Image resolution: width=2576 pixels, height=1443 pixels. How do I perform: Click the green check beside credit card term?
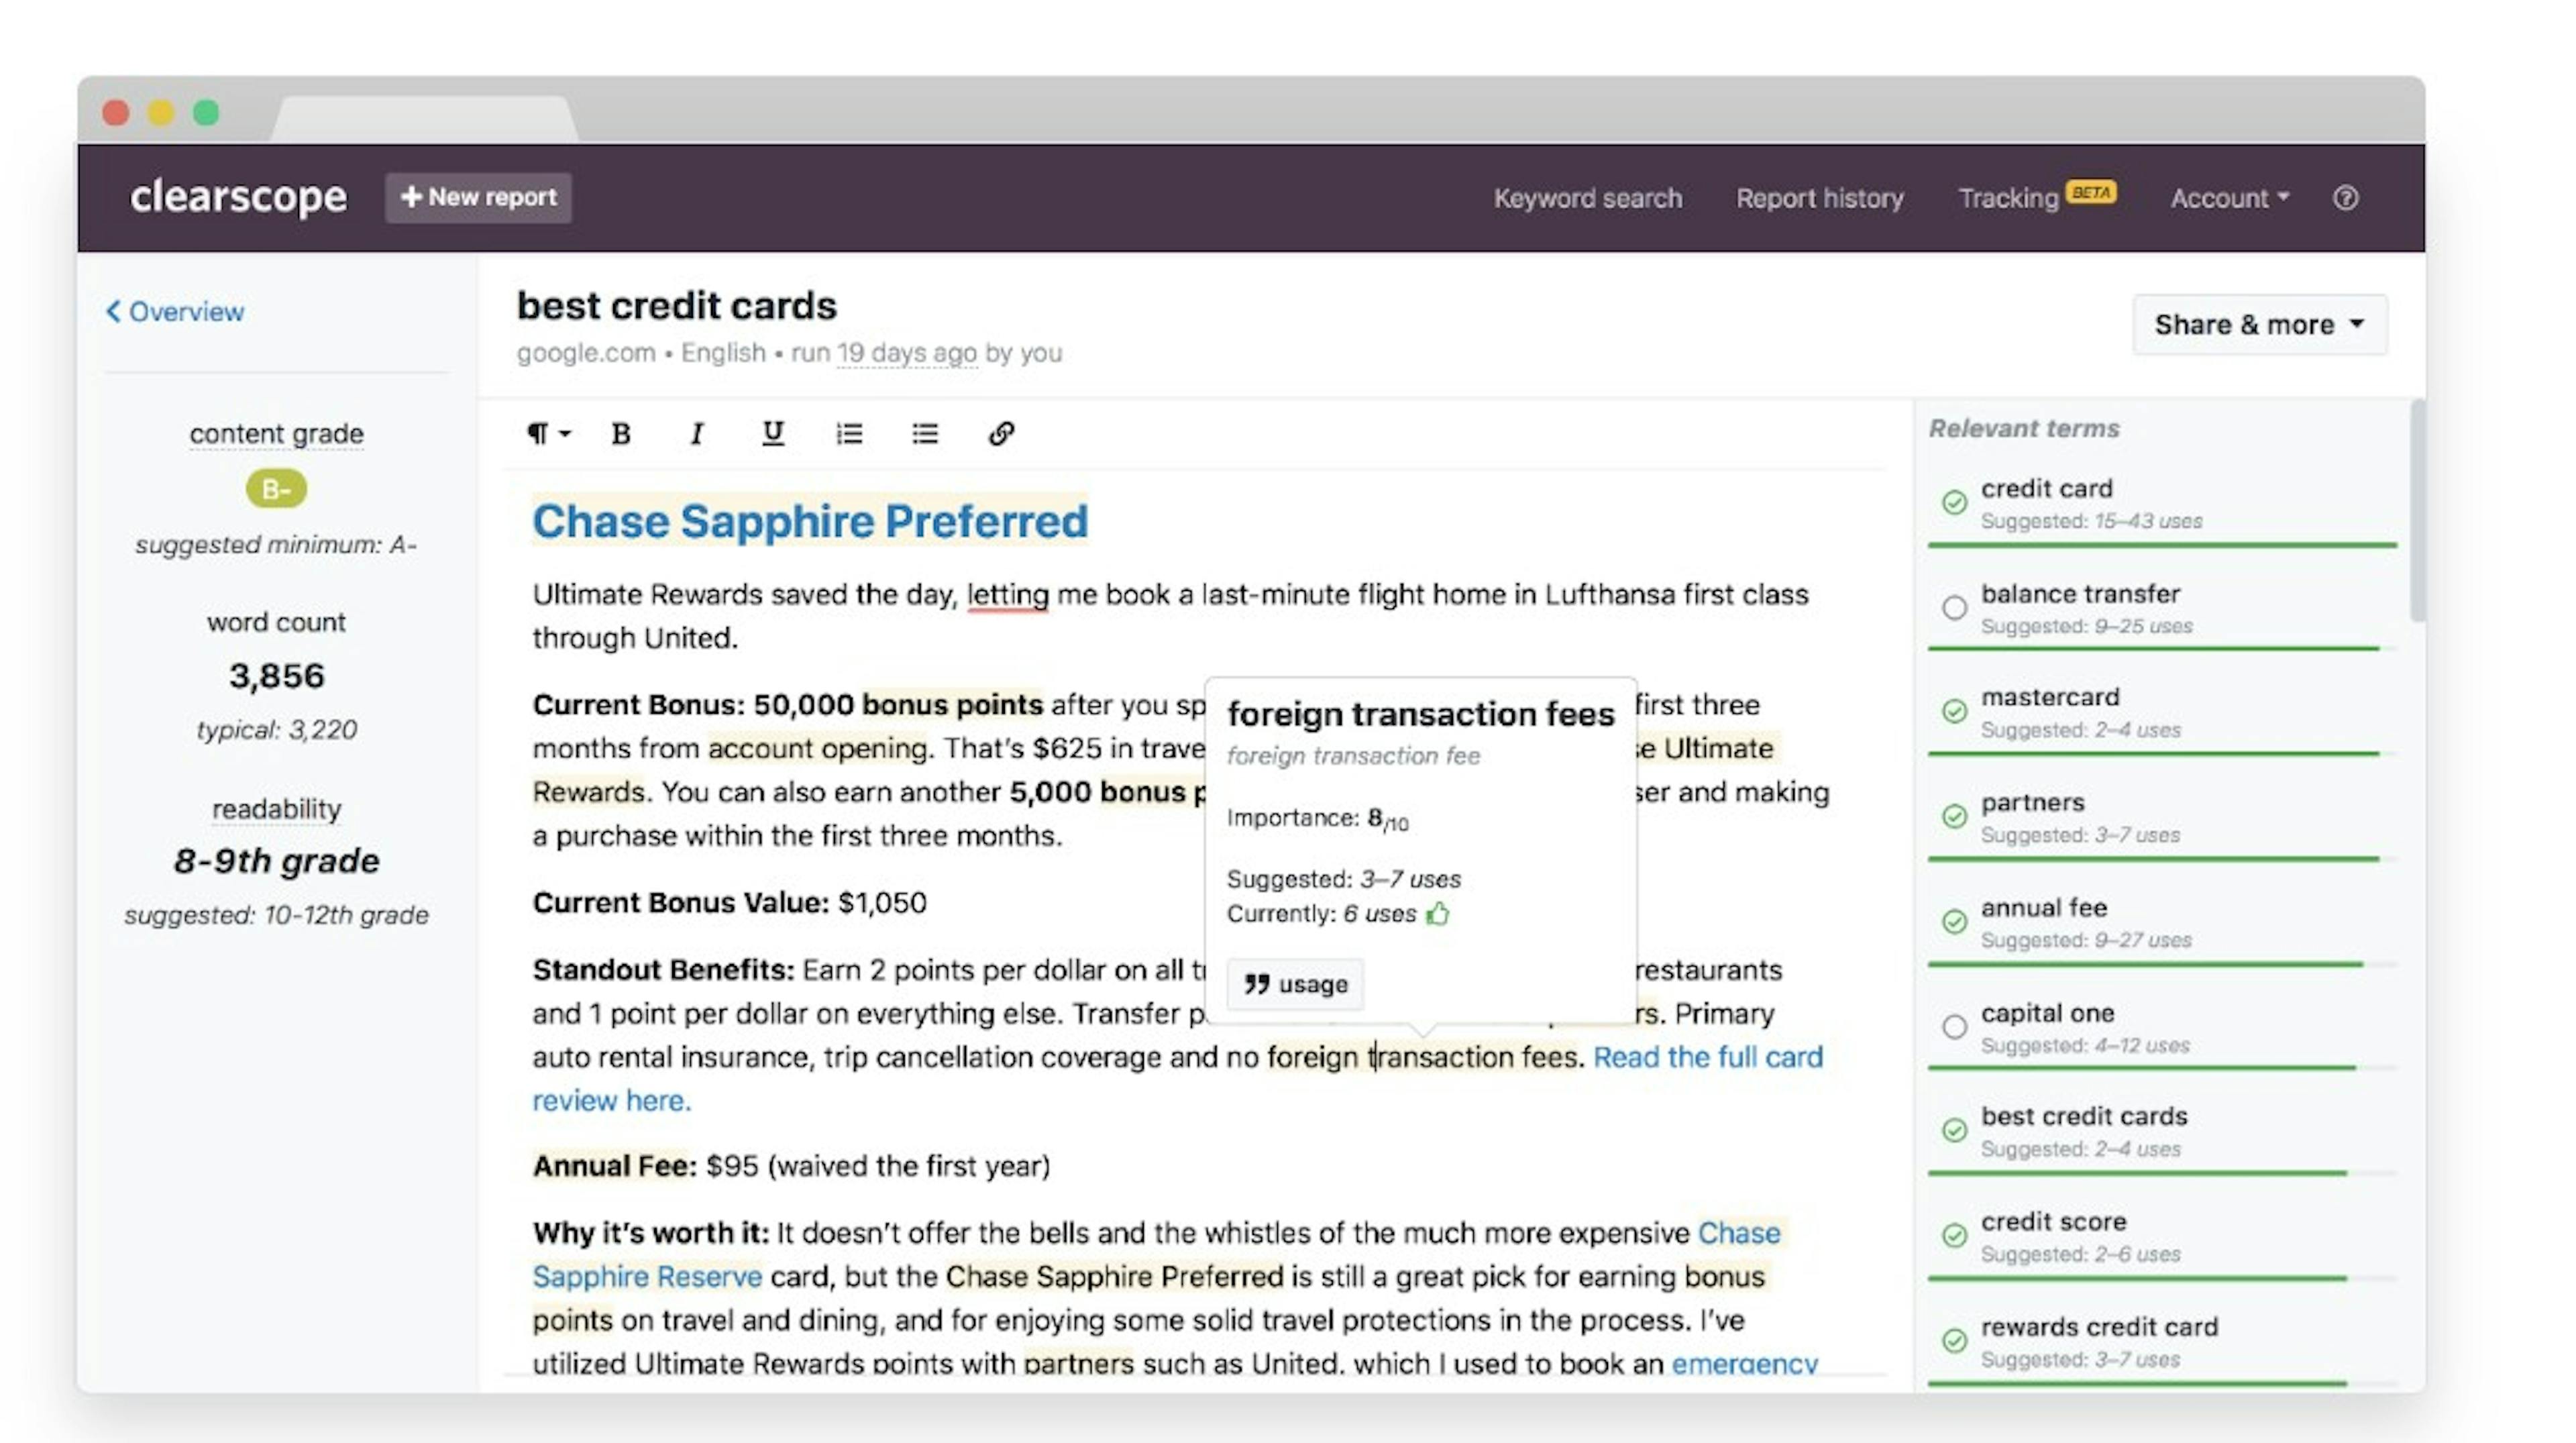(1954, 502)
